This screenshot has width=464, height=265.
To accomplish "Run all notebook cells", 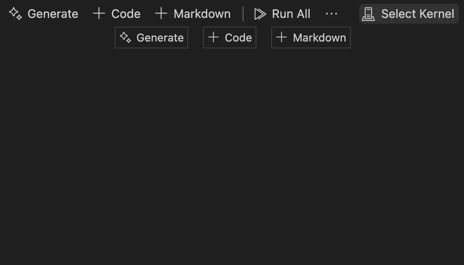I will click(282, 14).
